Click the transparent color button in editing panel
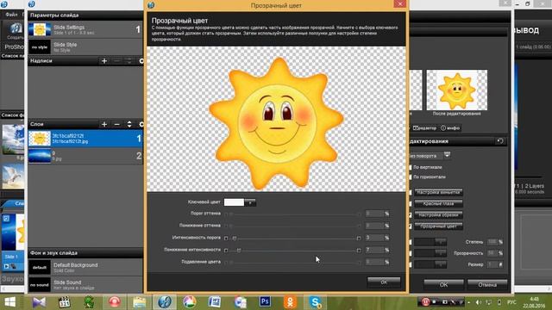The width and height of the screenshot is (552, 310). click(x=438, y=226)
